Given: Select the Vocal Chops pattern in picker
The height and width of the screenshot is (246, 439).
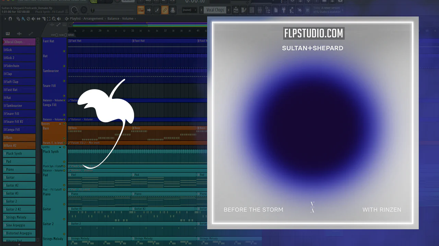Looking at the screenshot, I should click(x=19, y=42).
